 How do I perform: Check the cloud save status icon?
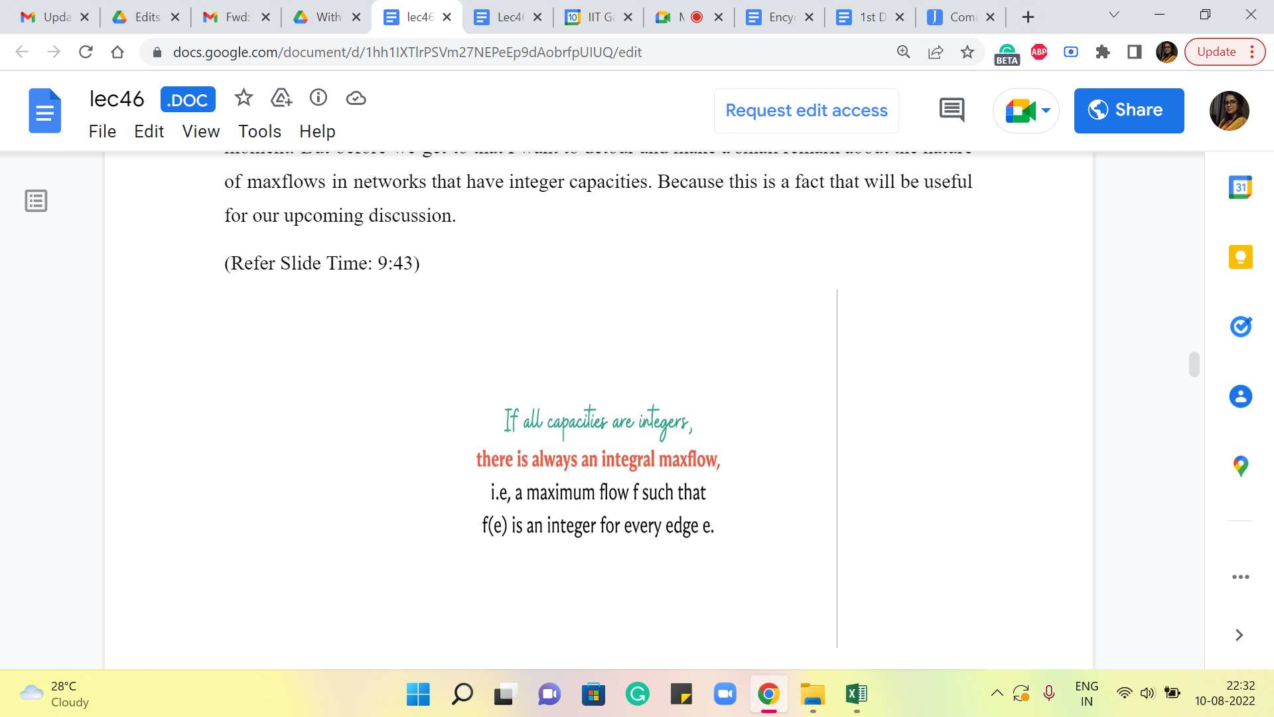coord(356,98)
